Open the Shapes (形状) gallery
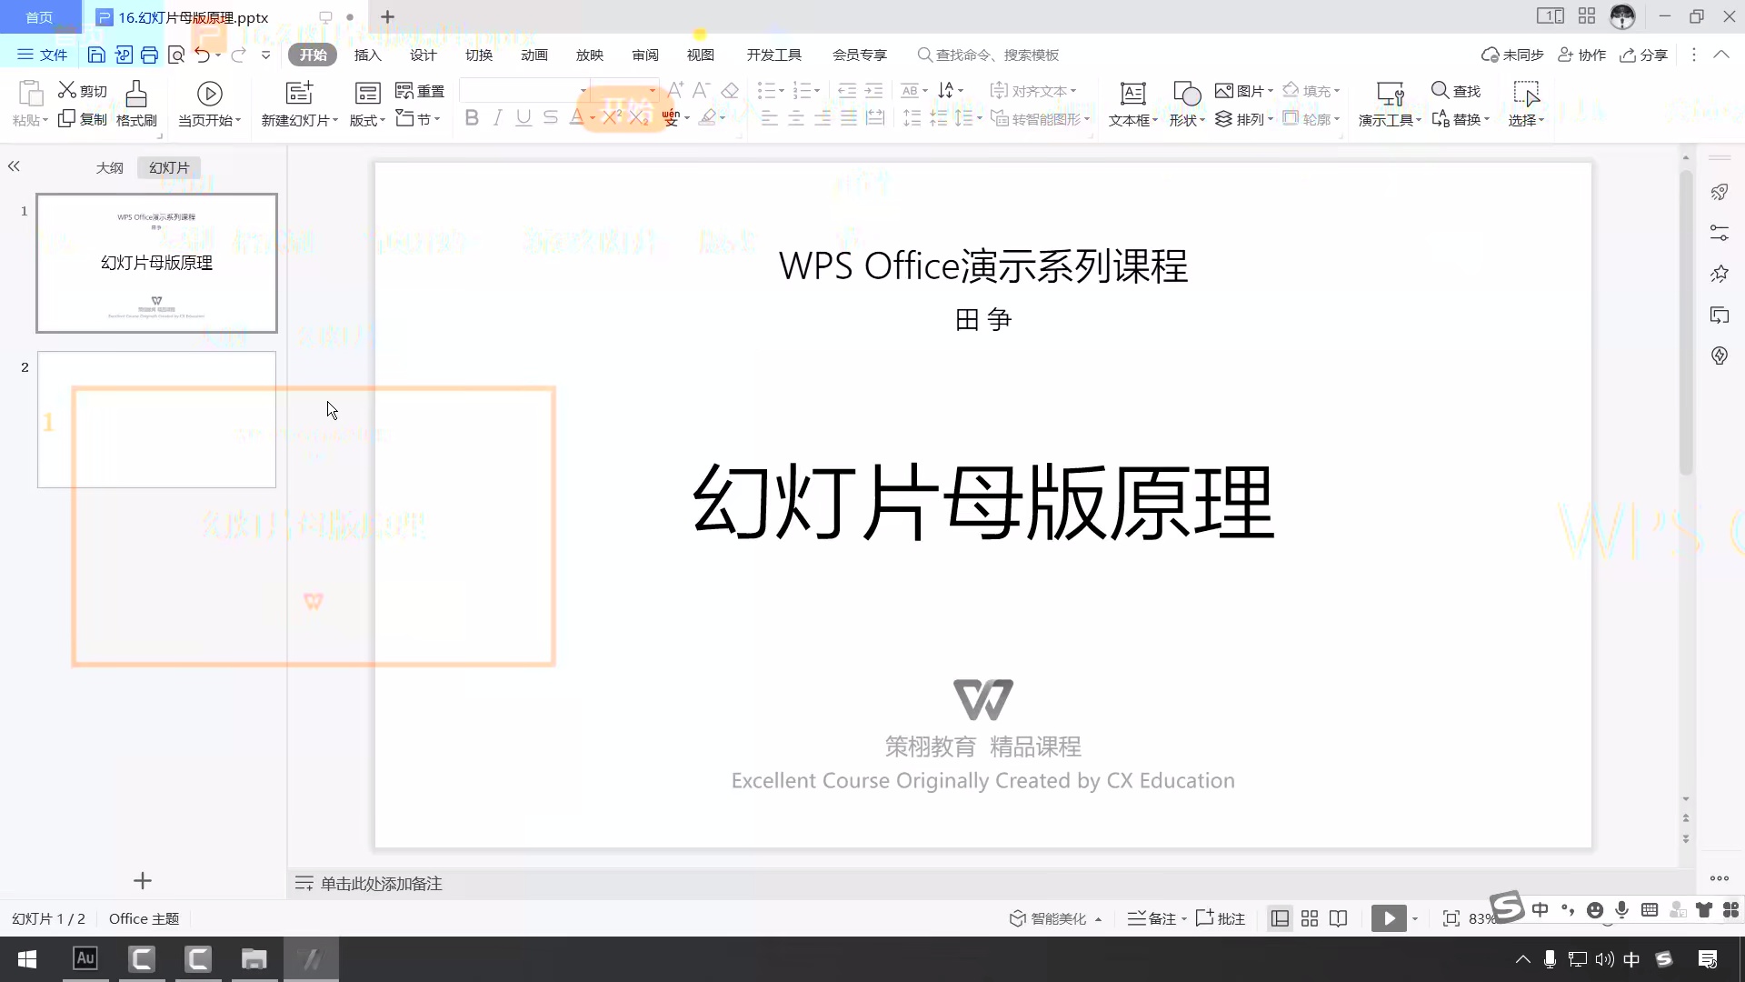This screenshot has height=982, width=1745. click(x=1186, y=104)
